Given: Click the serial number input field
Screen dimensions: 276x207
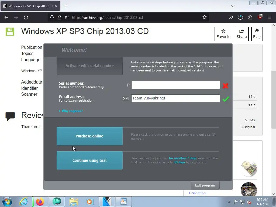Looking at the screenshot, I should pos(175,85).
